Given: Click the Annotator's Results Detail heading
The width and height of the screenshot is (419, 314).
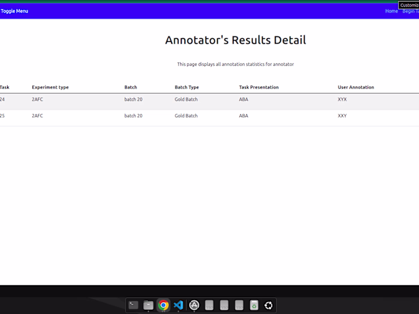Looking at the screenshot, I should [235, 40].
